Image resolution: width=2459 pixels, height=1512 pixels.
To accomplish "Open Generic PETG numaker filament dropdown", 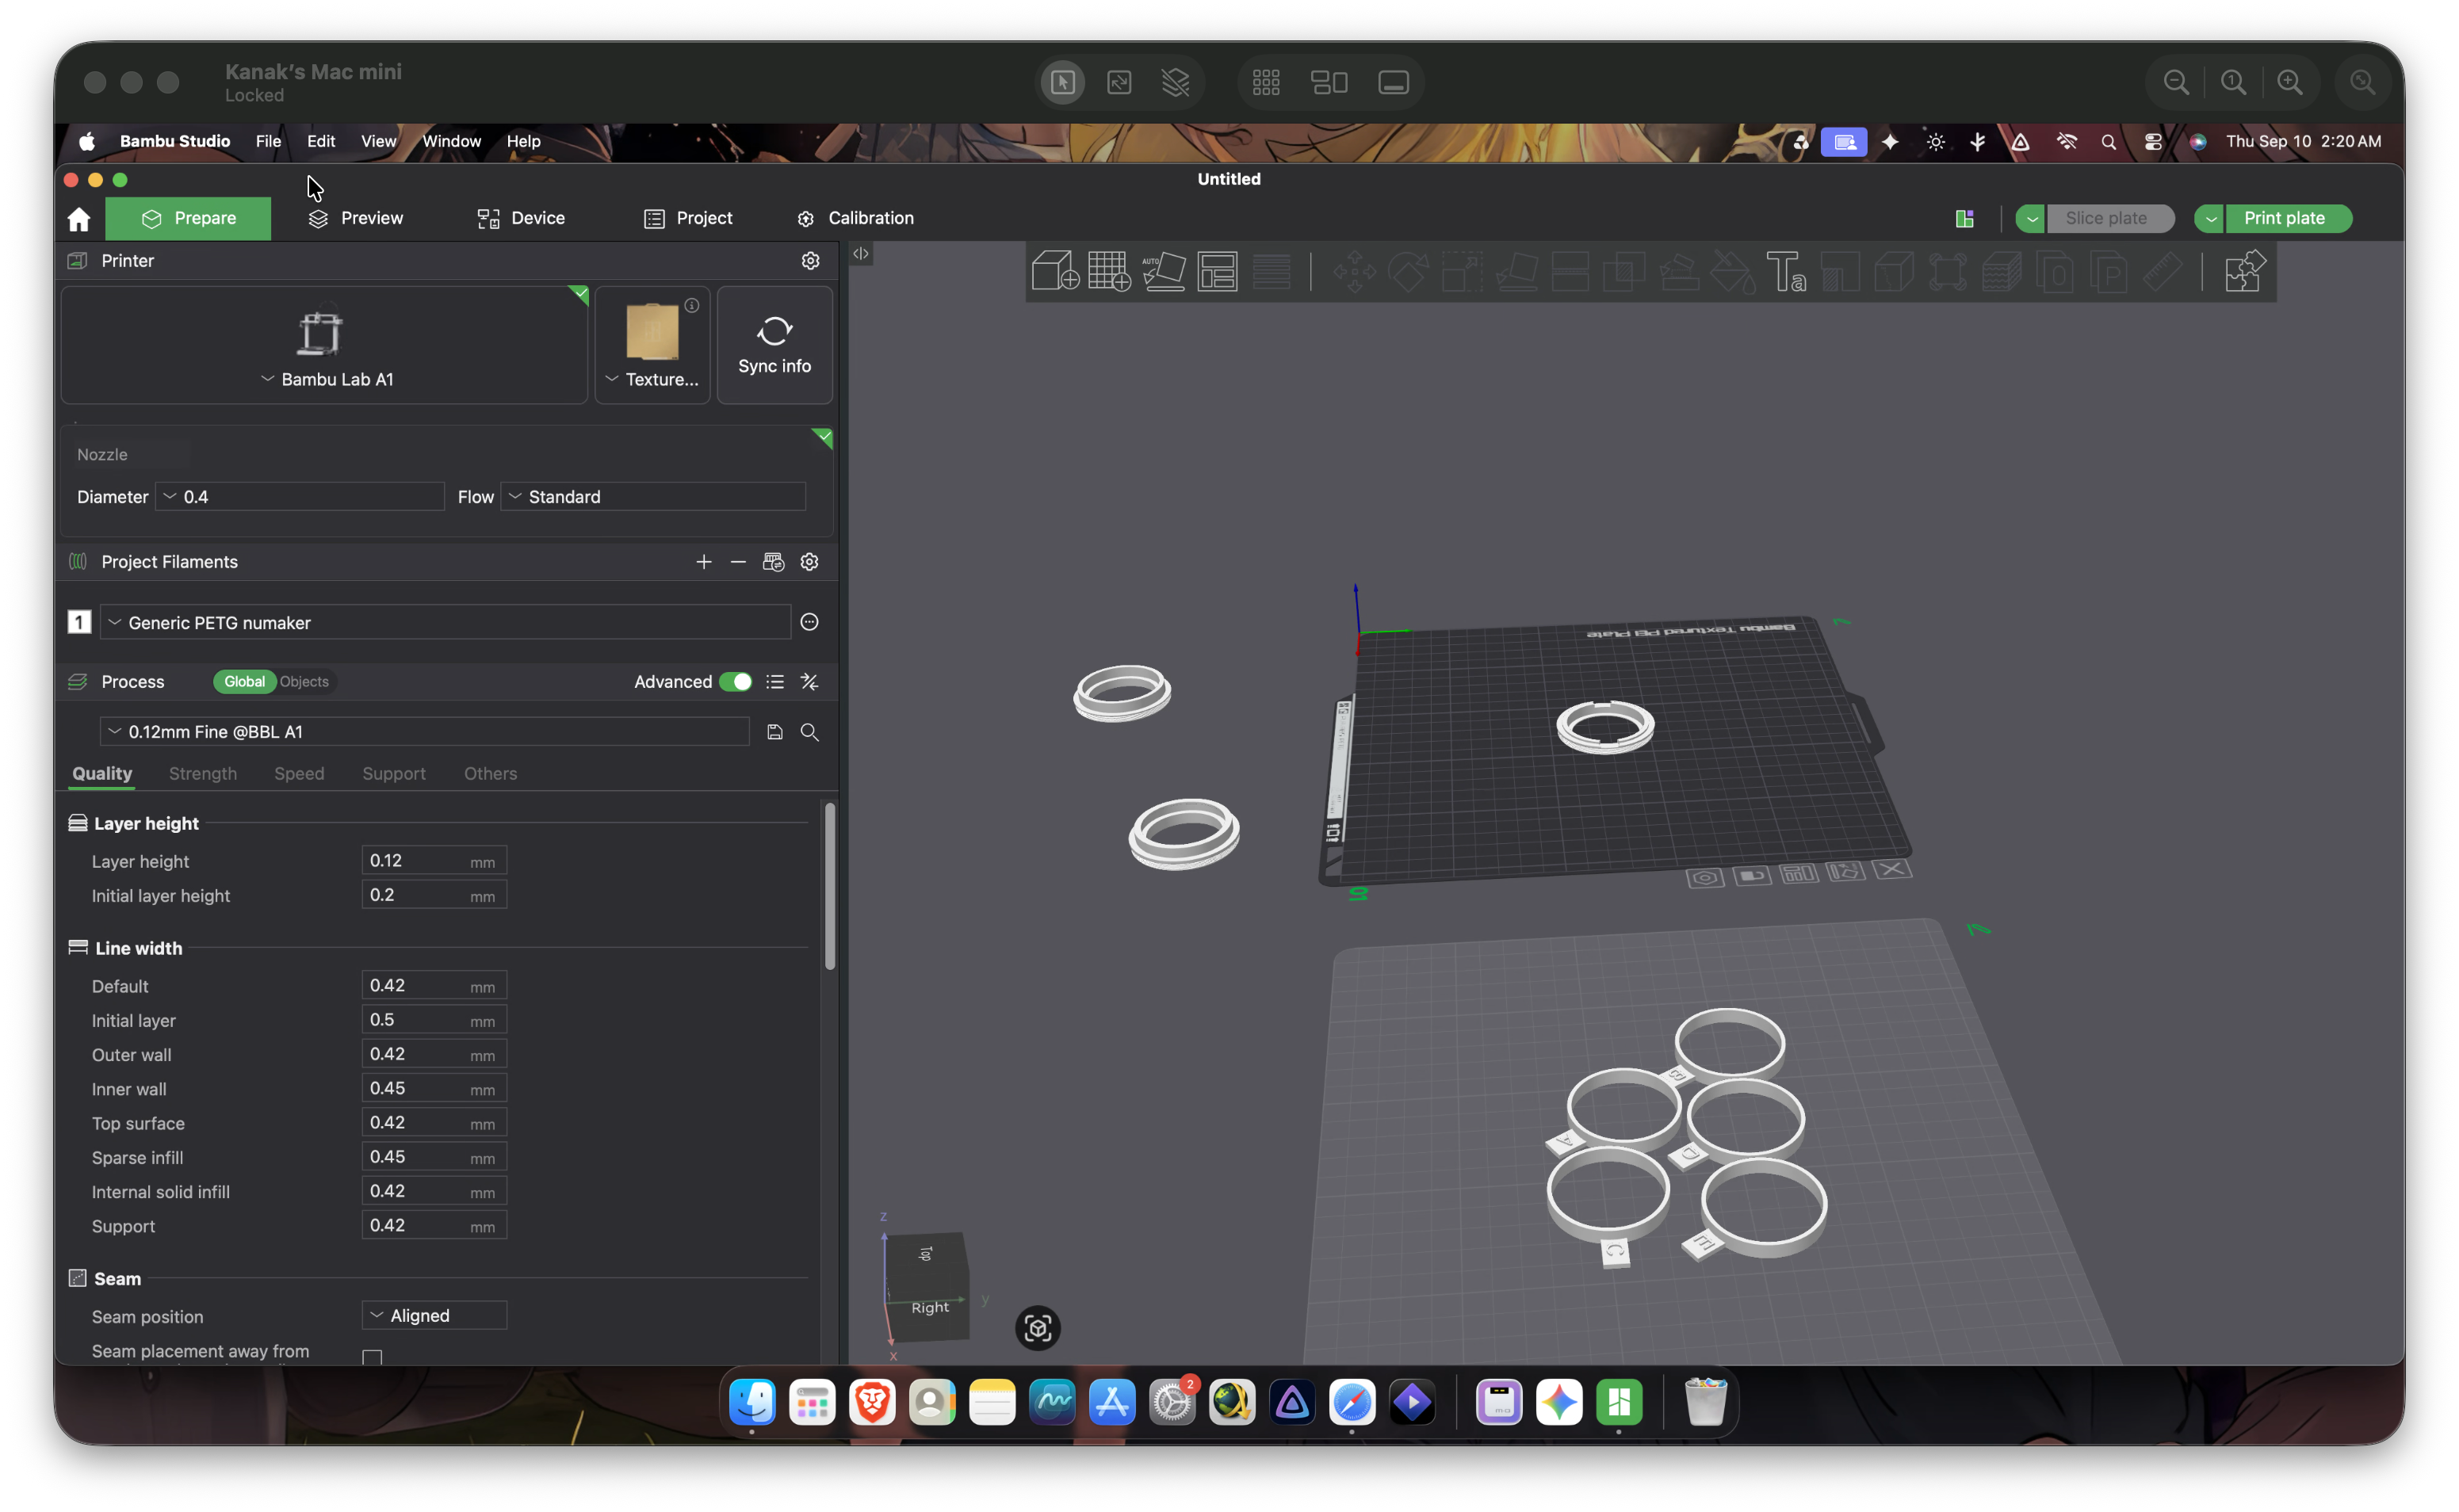I will (445, 622).
